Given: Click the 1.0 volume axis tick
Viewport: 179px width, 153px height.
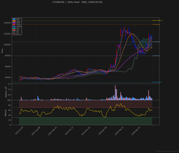Looking at the screenshot, I should [x=9, y=89].
